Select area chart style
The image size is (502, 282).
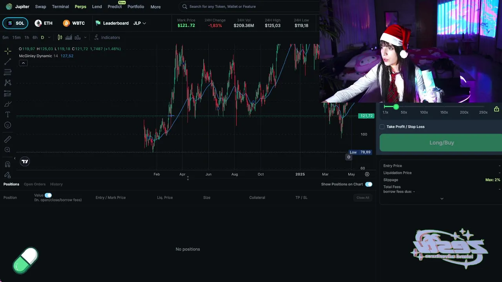point(69,38)
